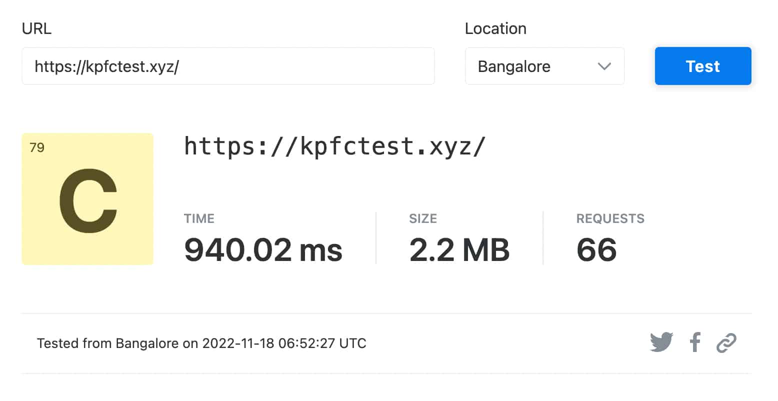Copy result link via chain icon
The height and width of the screenshot is (401, 778).
(x=726, y=343)
